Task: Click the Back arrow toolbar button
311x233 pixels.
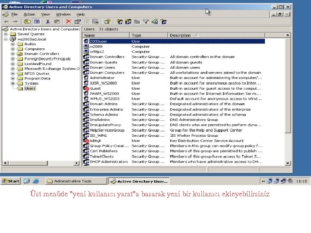Action: 6,22
